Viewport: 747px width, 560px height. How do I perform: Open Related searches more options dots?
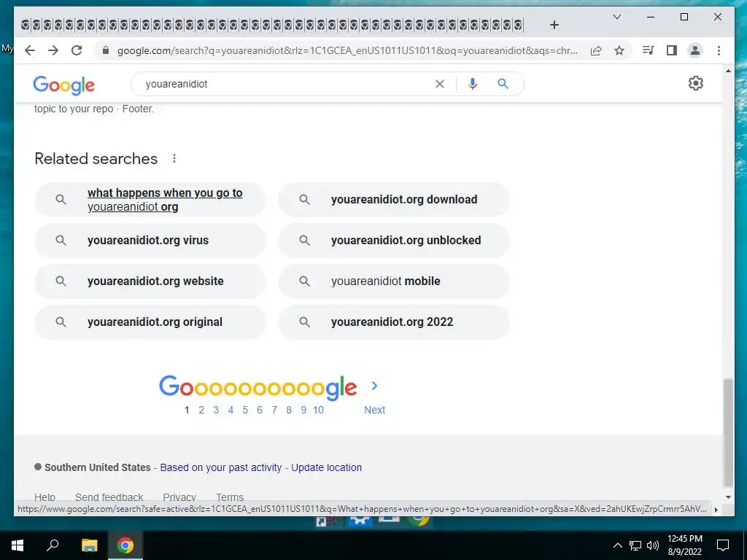point(174,158)
